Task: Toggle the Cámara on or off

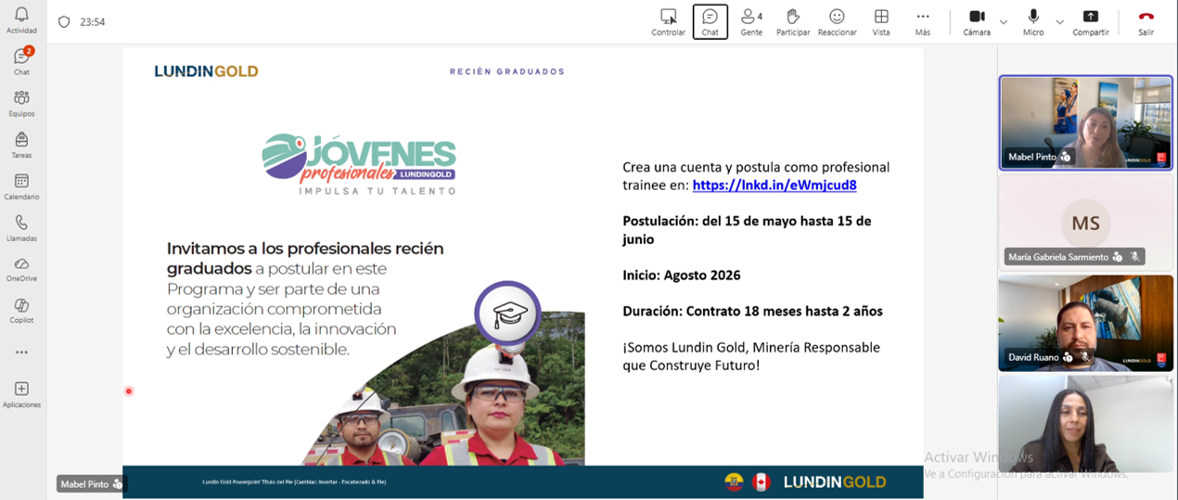Action: [977, 22]
